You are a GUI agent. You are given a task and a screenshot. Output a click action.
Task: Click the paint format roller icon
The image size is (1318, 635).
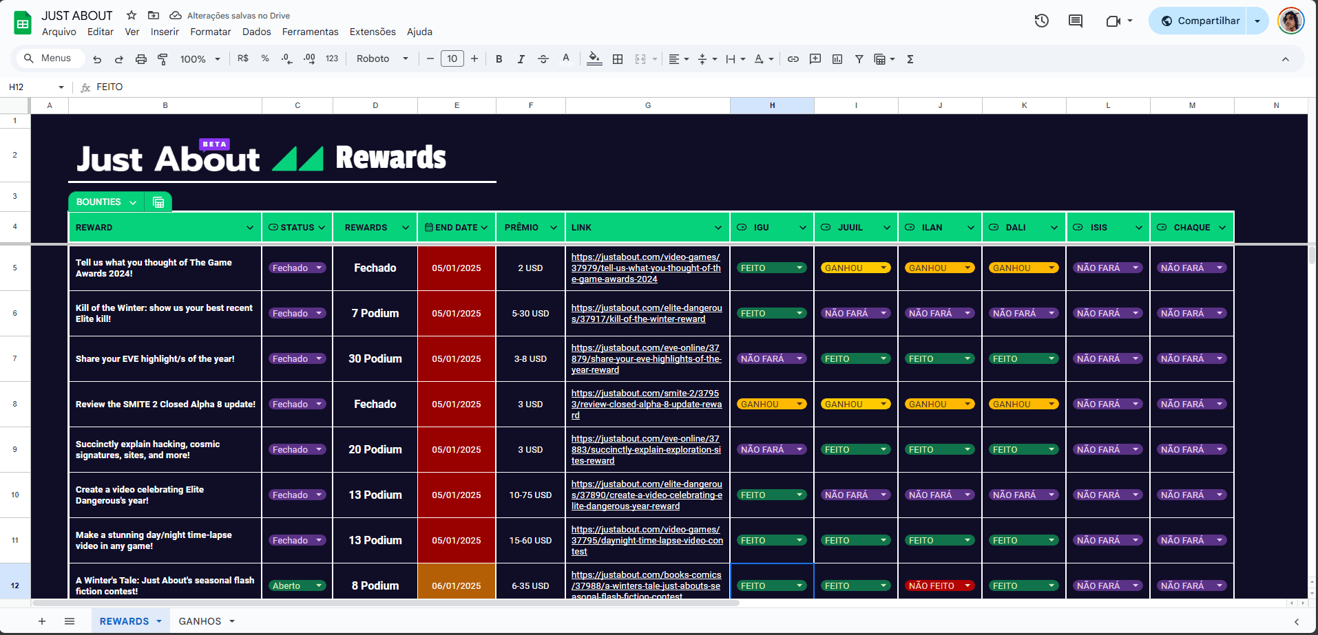[x=163, y=59]
